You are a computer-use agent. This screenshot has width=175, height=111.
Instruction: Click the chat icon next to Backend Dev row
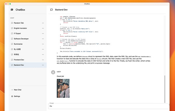[x=12, y=65]
